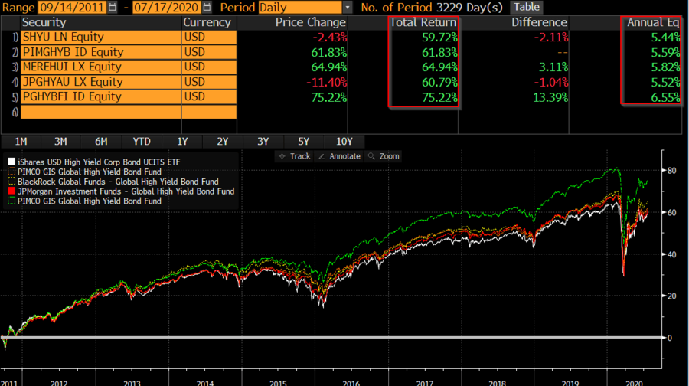Click the USD currency field for PGHYBFI ID
This screenshot has width=689, height=386.
tap(209, 96)
